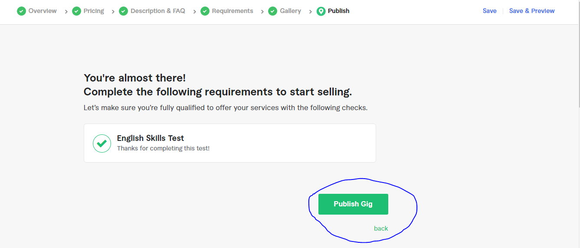Switch to Description & FAQ step
The image size is (580, 248).
[157, 11]
